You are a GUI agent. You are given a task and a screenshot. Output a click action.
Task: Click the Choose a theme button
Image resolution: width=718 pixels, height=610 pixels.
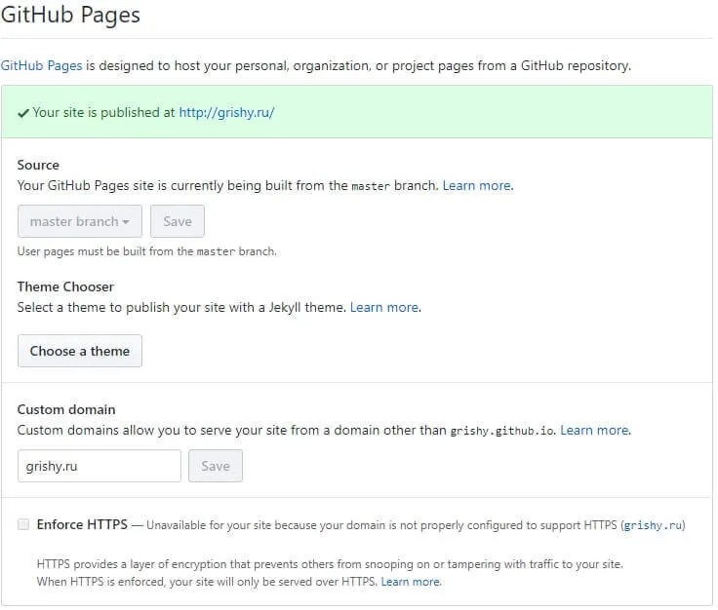tap(80, 351)
